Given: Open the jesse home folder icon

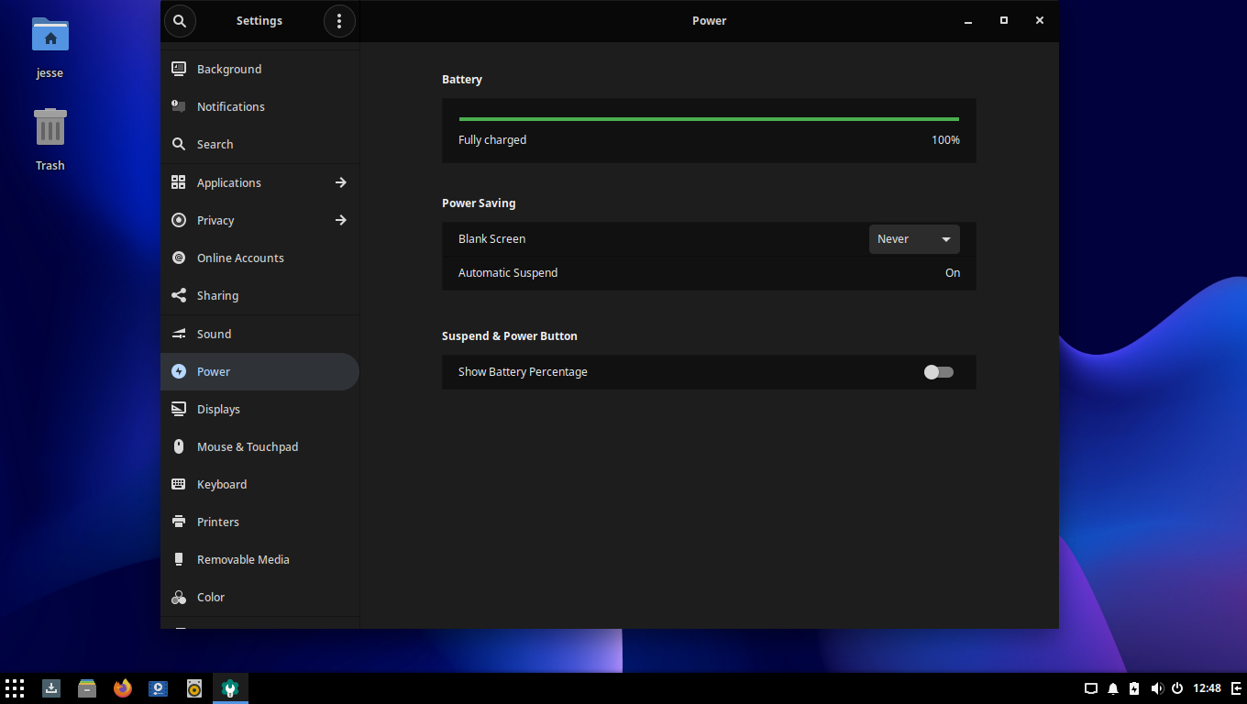Looking at the screenshot, I should click(x=50, y=37).
